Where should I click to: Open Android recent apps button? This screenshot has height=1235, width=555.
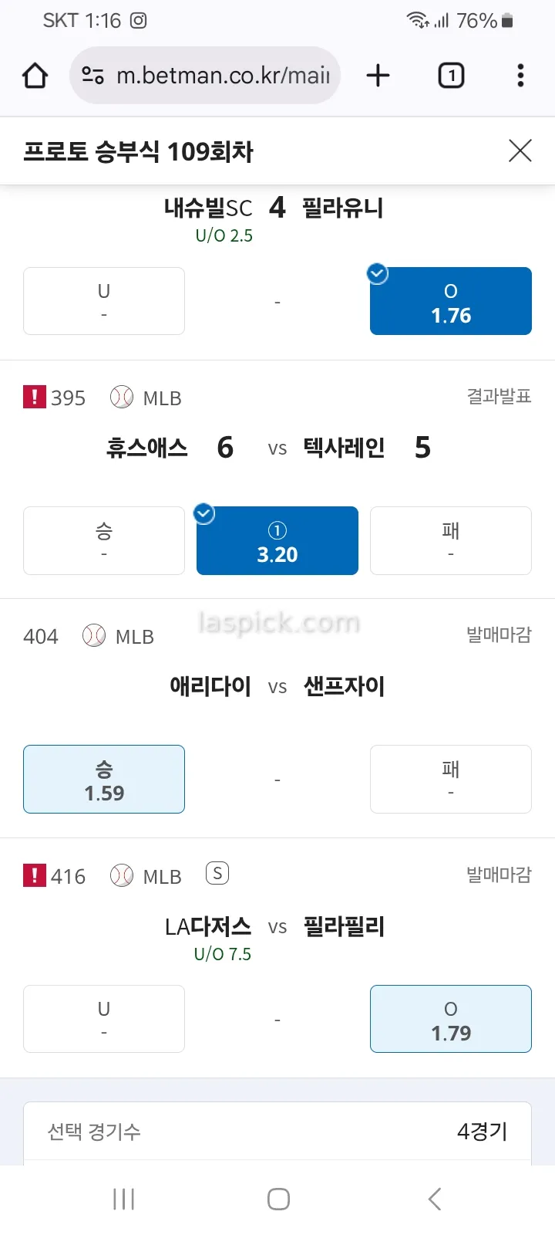(x=123, y=1199)
